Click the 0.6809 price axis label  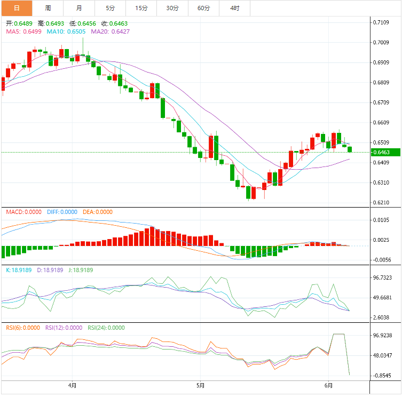(381, 83)
